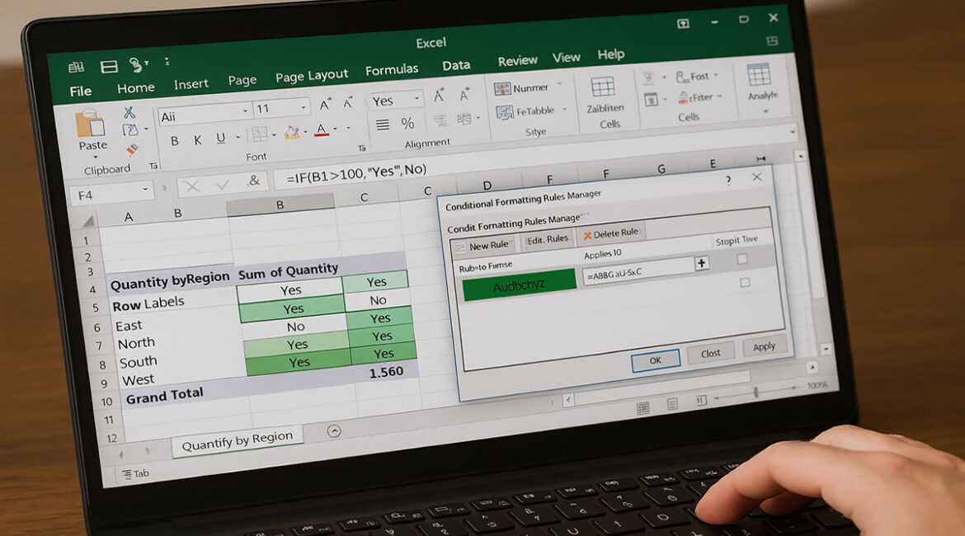Open the font name dropdown
The image size is (965, 536).
(x=246, y=110)
